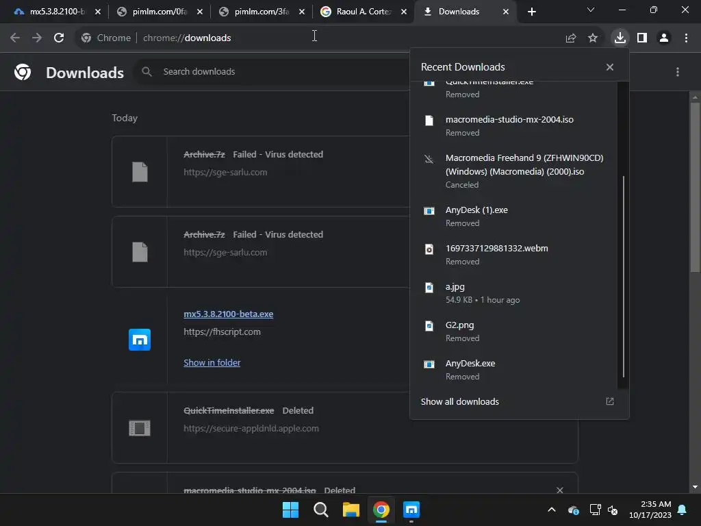This screenshot has height=526, width=701.
Task: Open File Explorer from taskbar
Action: [x=351, y=510]
